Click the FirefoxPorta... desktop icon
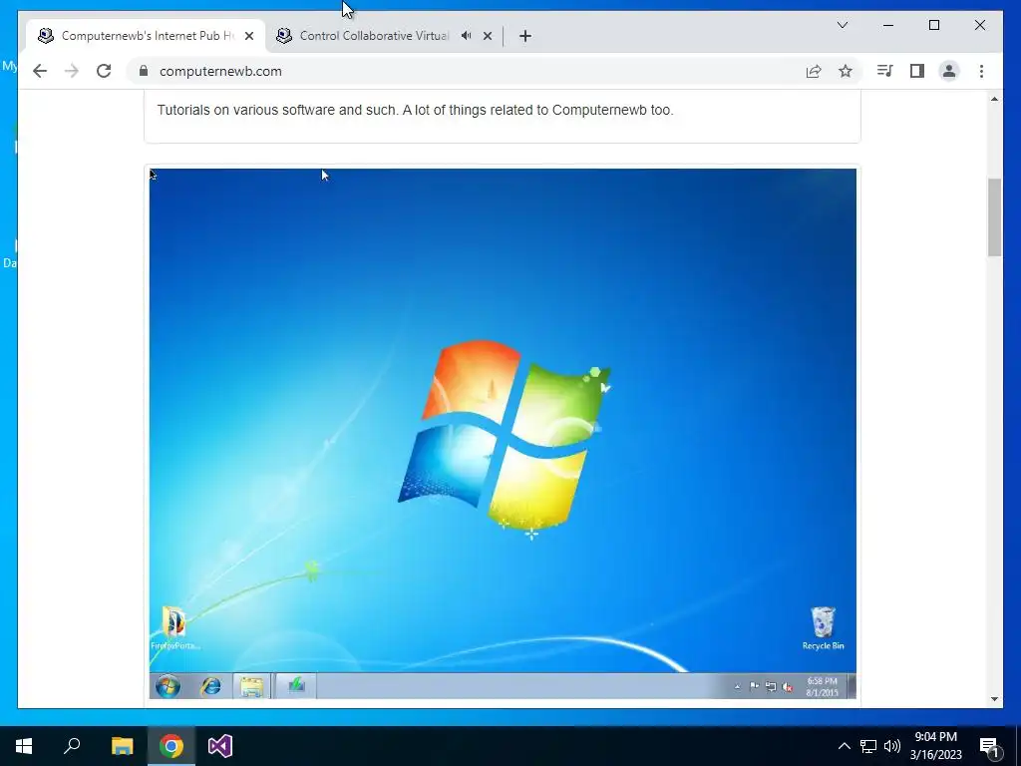The height and width of the screenshot is (766, 1021). pos(174,628)
